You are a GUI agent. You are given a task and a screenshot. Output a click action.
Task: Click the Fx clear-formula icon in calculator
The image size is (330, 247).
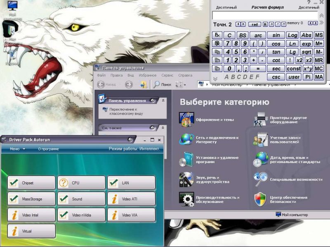click(217, 35)
